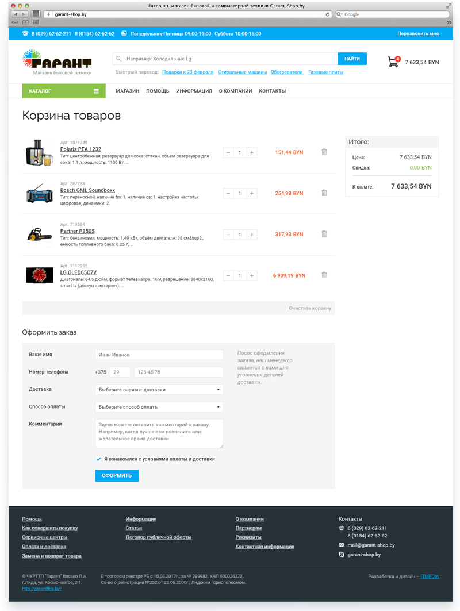Click the Комментарий textarea
The height and width of the screenshot is (611, 460).
tap(159, 433)
